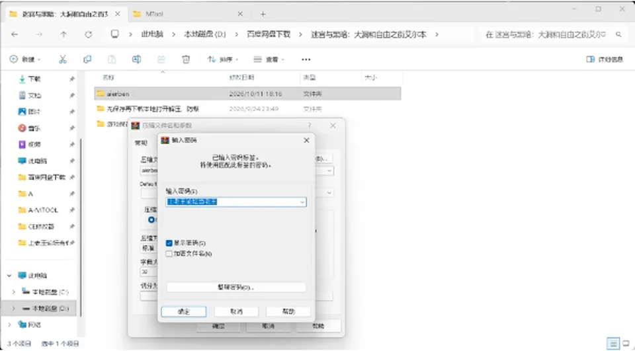The height and width of the screenshot is (351, 635).
Task: Click the Organize passwords (整理密码) button
Action: point(236,287)
